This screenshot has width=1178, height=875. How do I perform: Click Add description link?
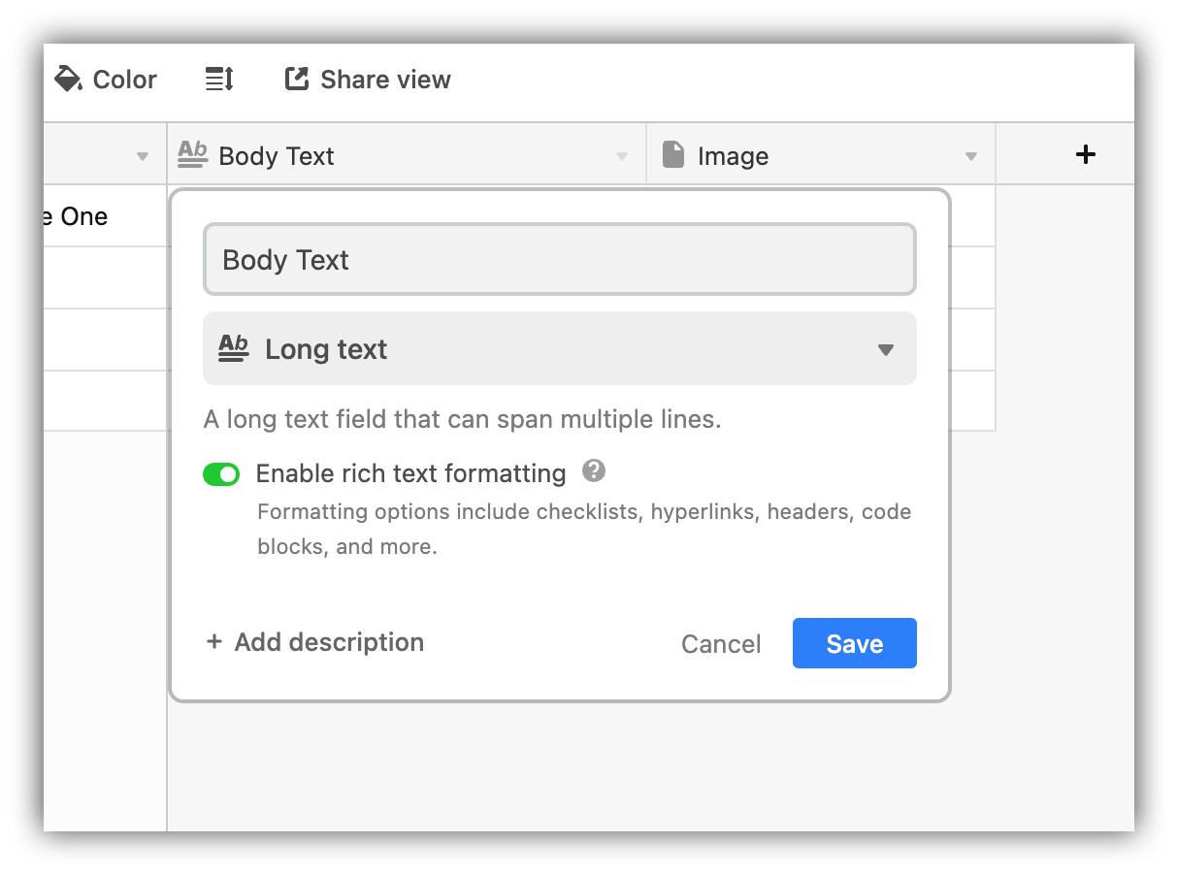pyautogui.click(x=314, y=642)
